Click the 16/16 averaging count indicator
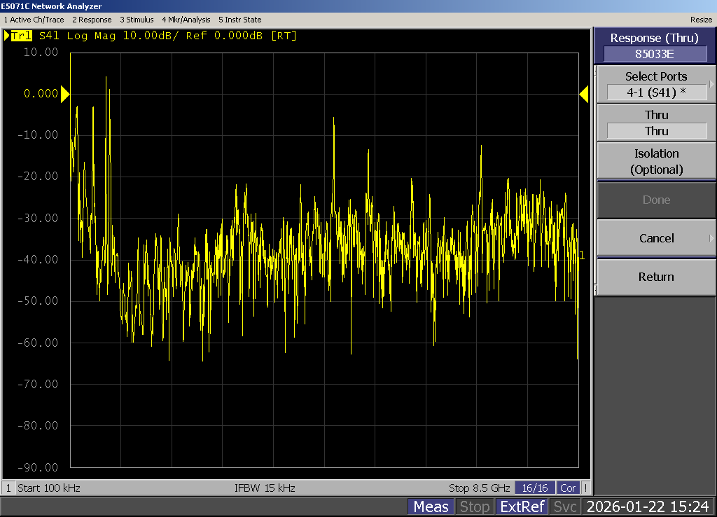This screenshot has height=517, width=717. point(535,488)
